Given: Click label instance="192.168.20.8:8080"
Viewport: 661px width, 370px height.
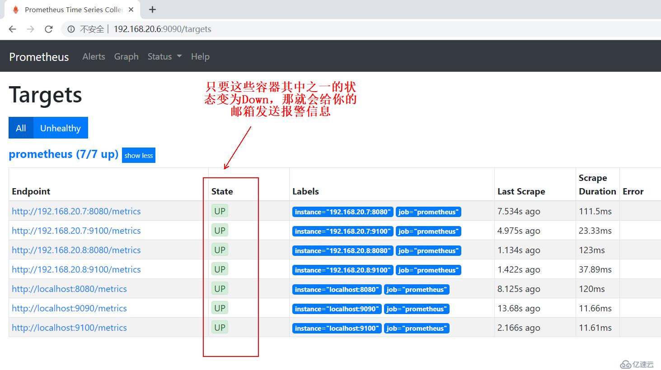Looking at the screenshot, I should (342, 250).
